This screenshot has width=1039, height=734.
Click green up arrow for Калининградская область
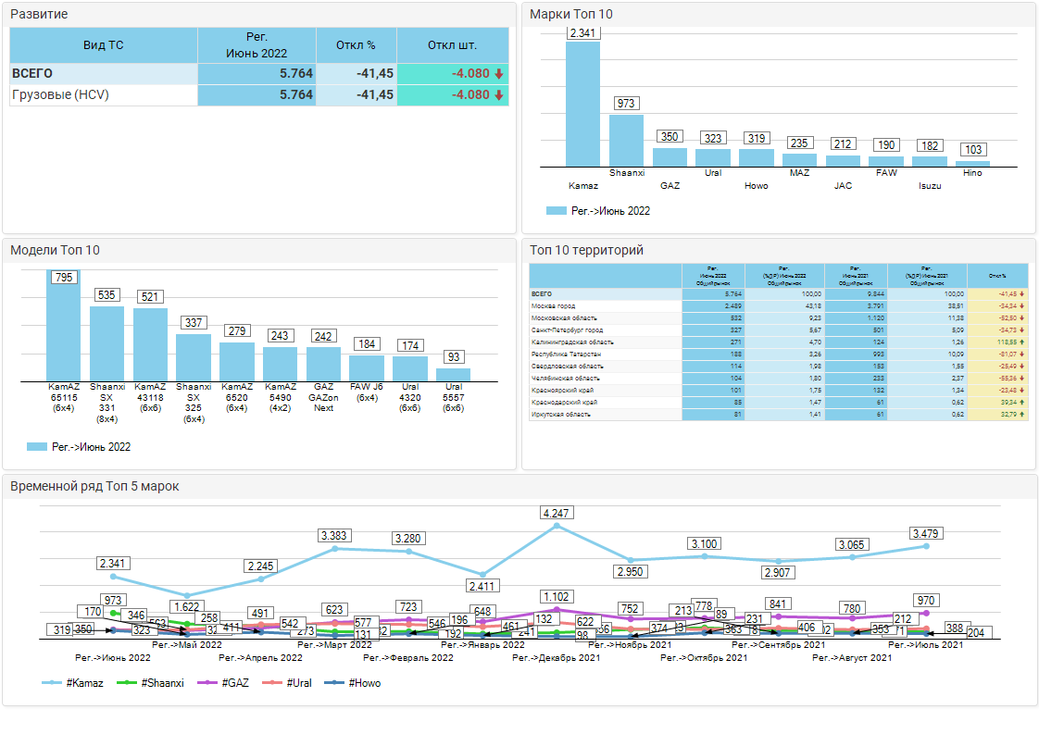click(1021, 342)
